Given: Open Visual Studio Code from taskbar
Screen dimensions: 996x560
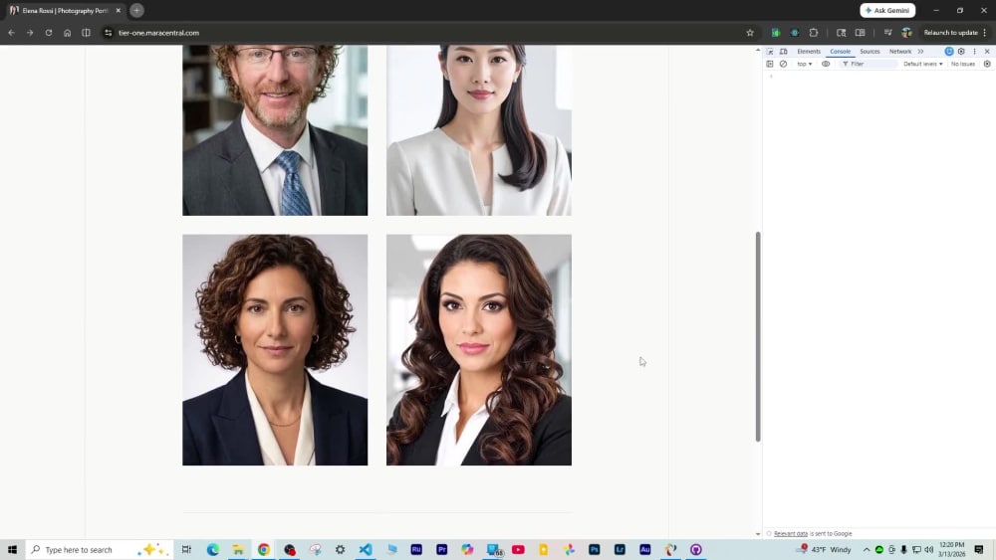Looking at the screenshot, I should [366, 549].
